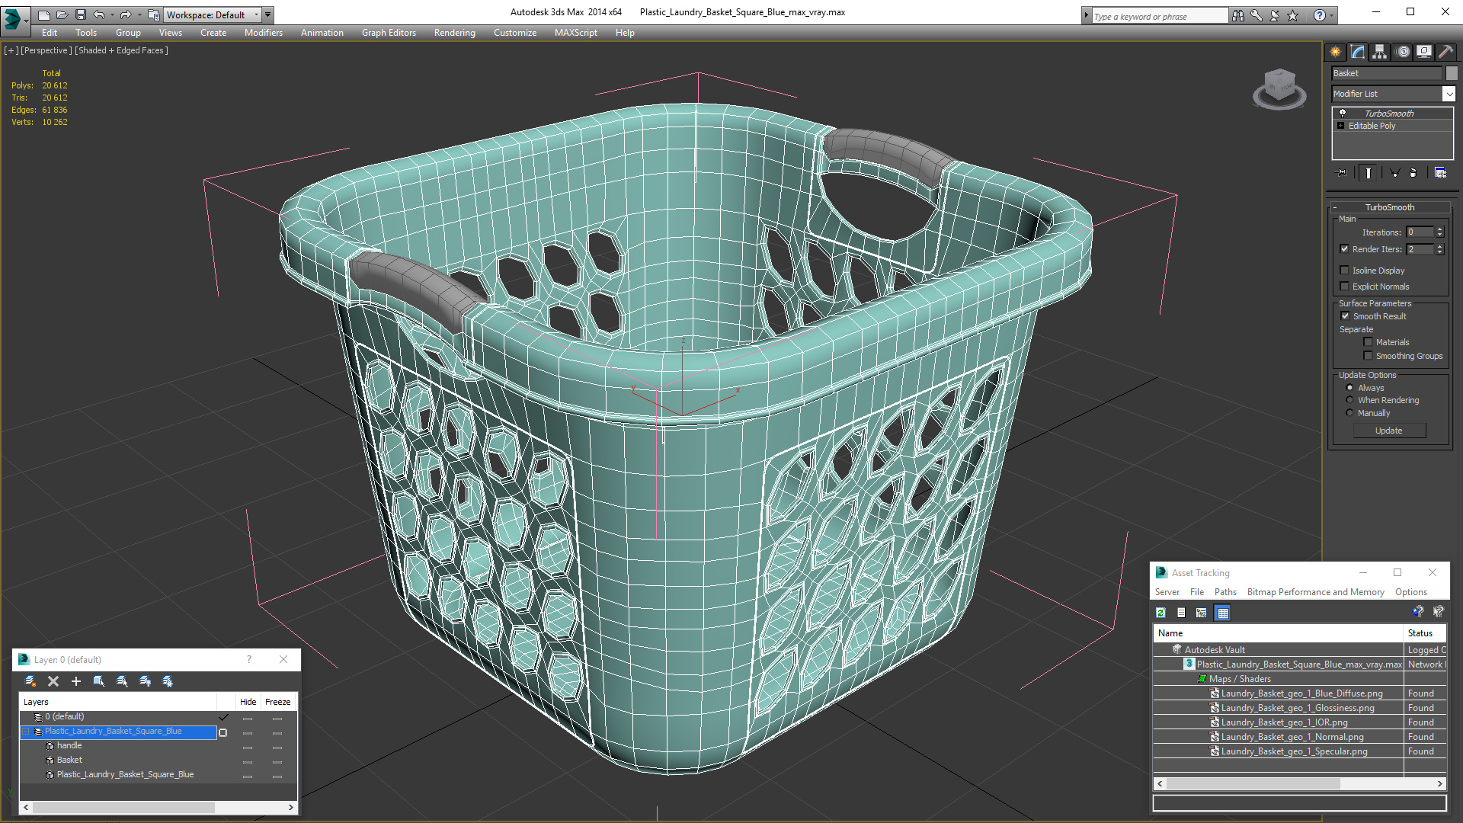
Task: Open the Hierarchy command panel tab
Action: 1379,52
